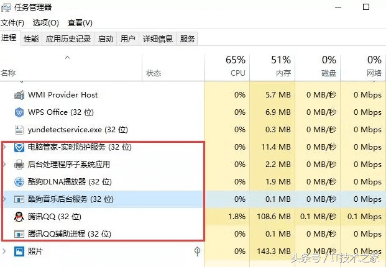Click the WPS Office process icon

click(19, 112)
